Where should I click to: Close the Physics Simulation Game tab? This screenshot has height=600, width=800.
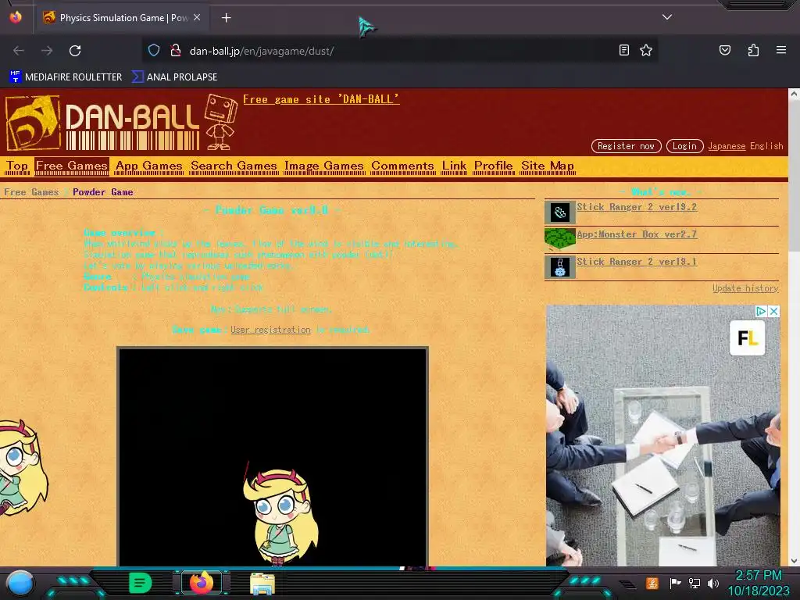click(197, 17)
